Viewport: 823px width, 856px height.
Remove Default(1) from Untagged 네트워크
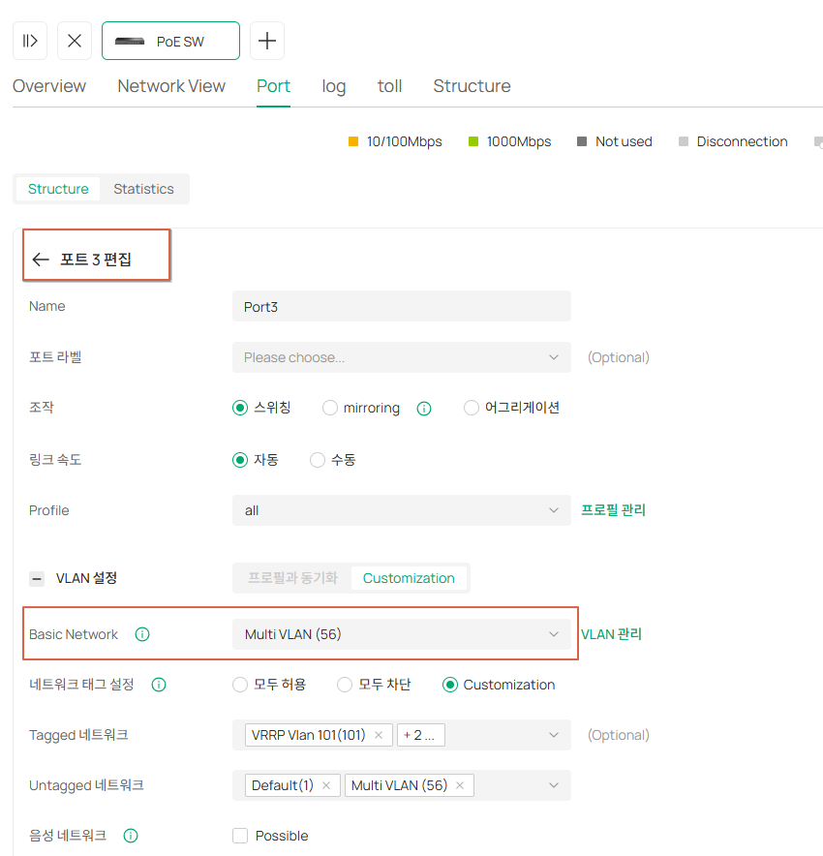[x=326, y=785]
